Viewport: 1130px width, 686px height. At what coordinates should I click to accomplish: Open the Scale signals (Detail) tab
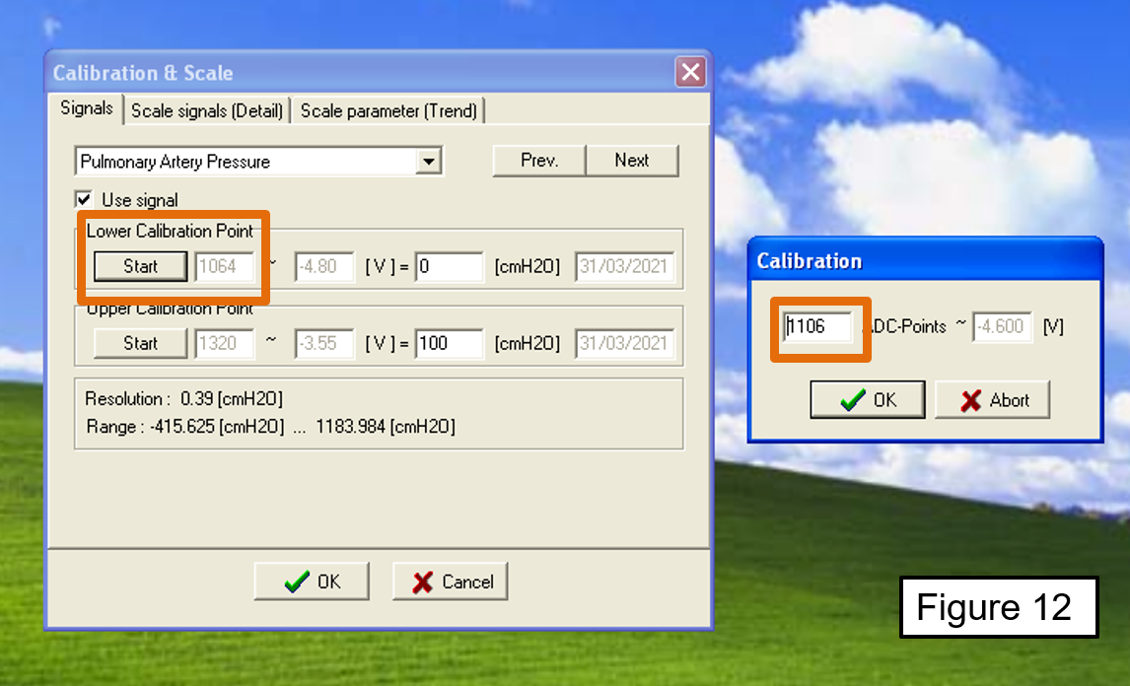tap(206, 111)
